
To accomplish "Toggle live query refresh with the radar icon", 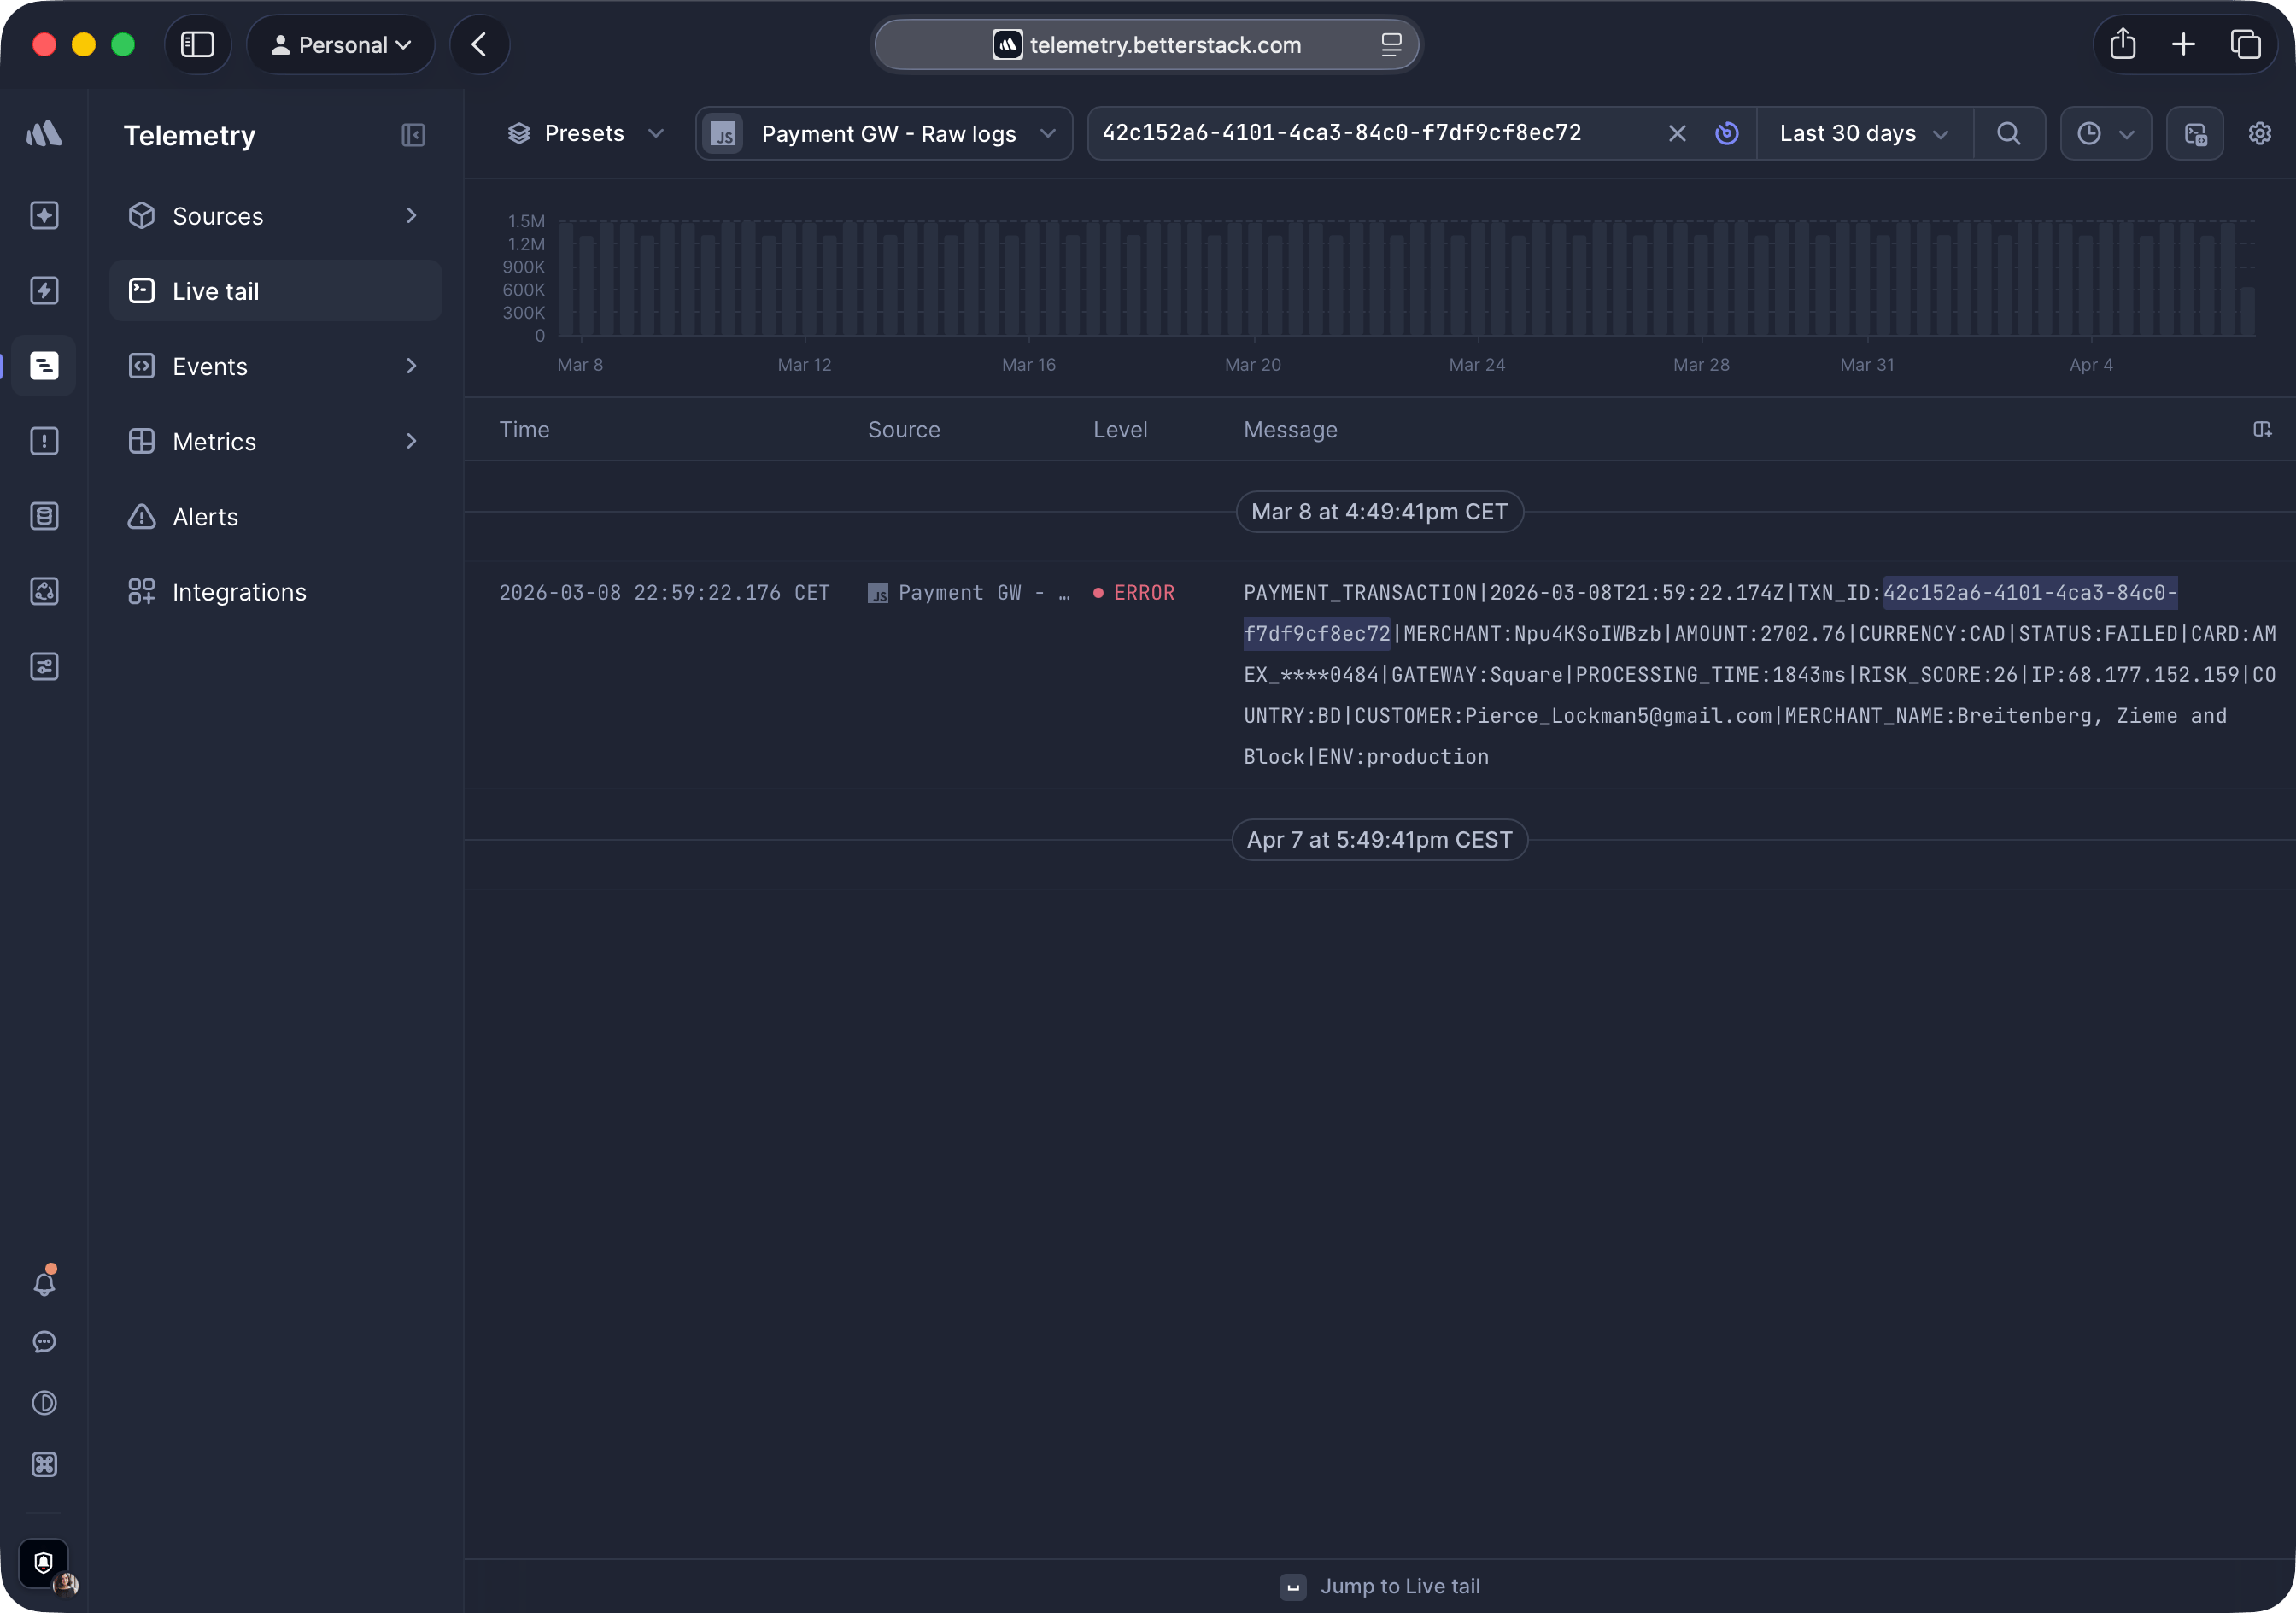I will (1728, 133).
